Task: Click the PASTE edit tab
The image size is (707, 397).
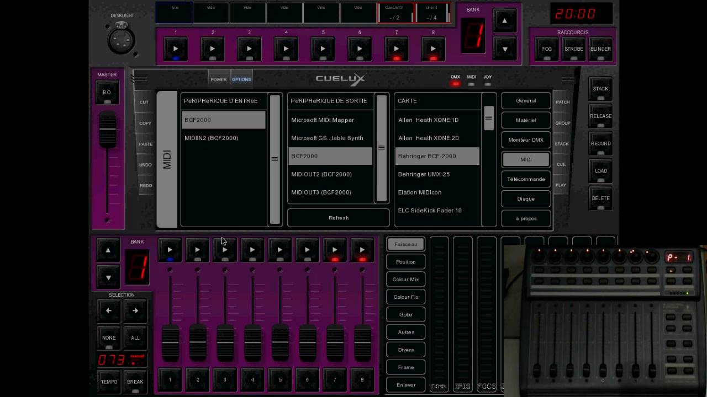Action: (x=145, y=144)
